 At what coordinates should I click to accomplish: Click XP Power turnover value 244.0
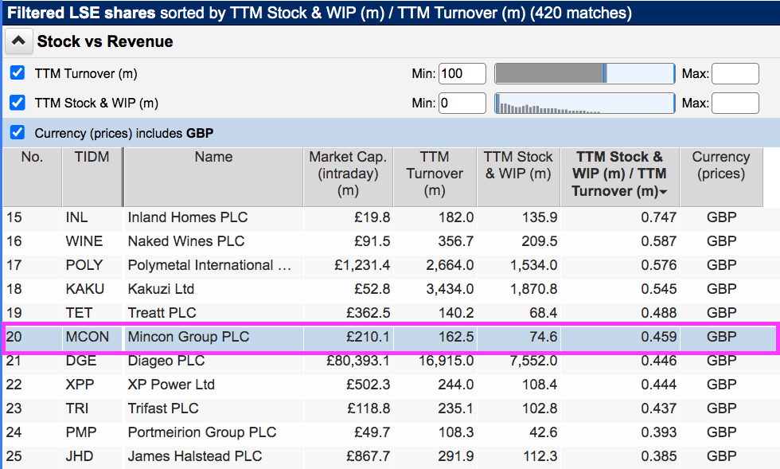[455, 385]
